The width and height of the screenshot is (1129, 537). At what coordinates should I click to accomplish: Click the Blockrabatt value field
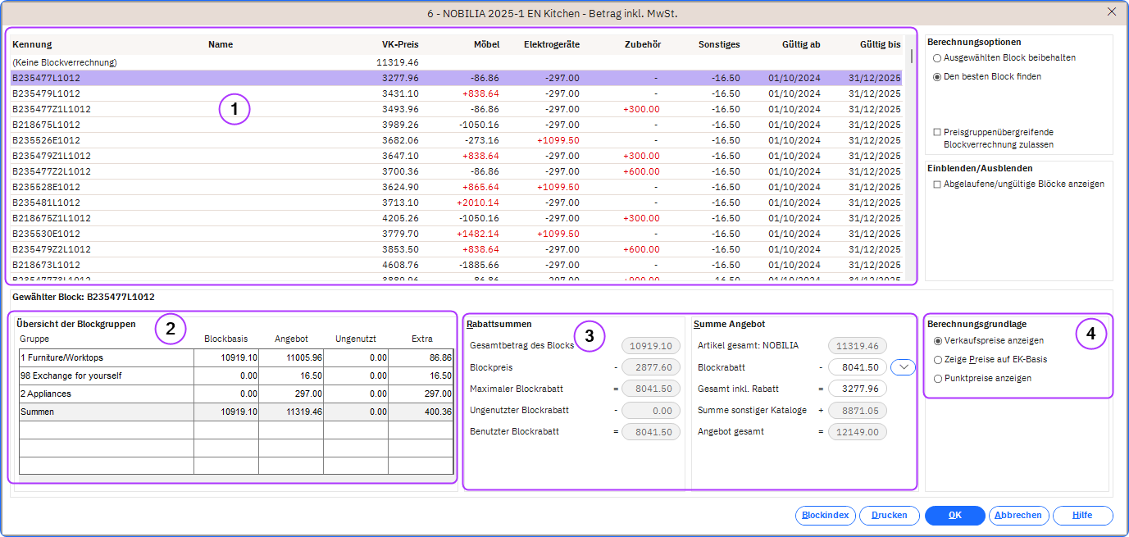tap(858, 368)
